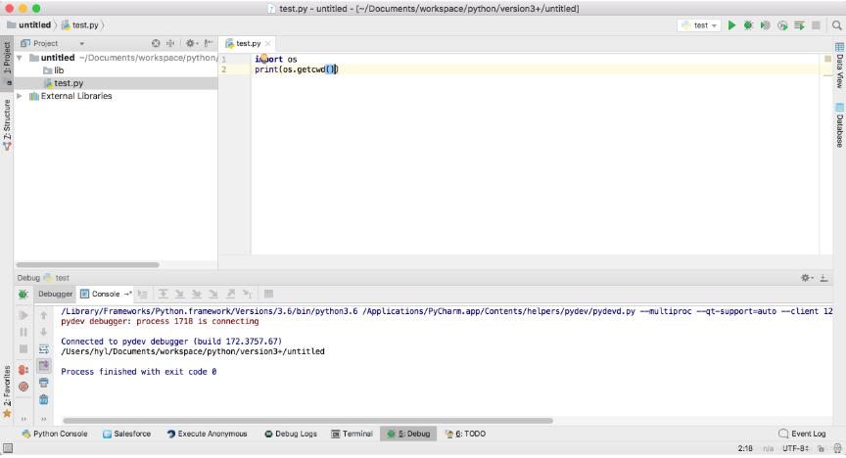
Task: Open project panel settings gear
Action: (x=190, y=43)
